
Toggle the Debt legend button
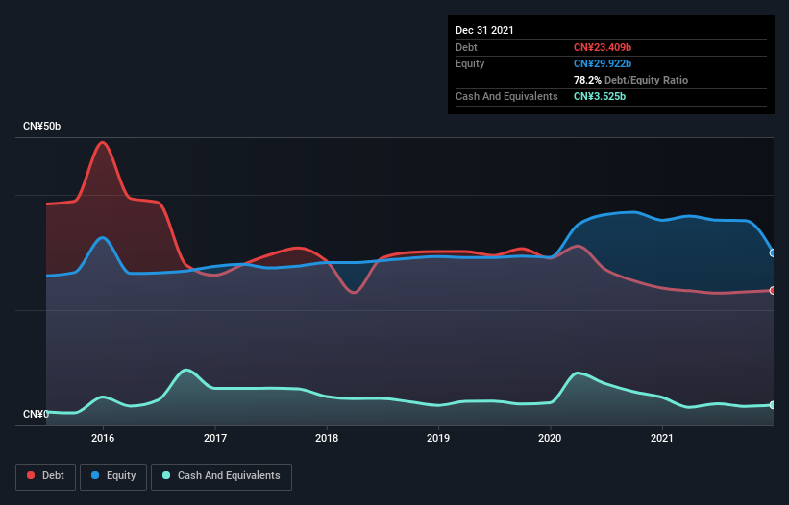click(x=44, y=475)
